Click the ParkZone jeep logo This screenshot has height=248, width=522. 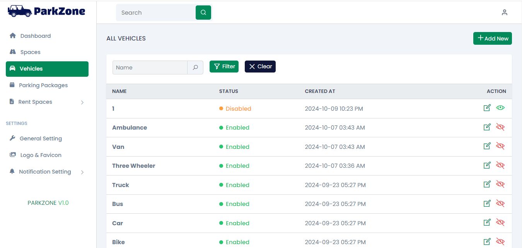click(20, 11)
